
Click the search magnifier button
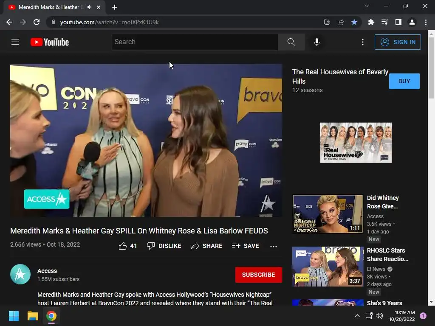(x=291, y=42)
